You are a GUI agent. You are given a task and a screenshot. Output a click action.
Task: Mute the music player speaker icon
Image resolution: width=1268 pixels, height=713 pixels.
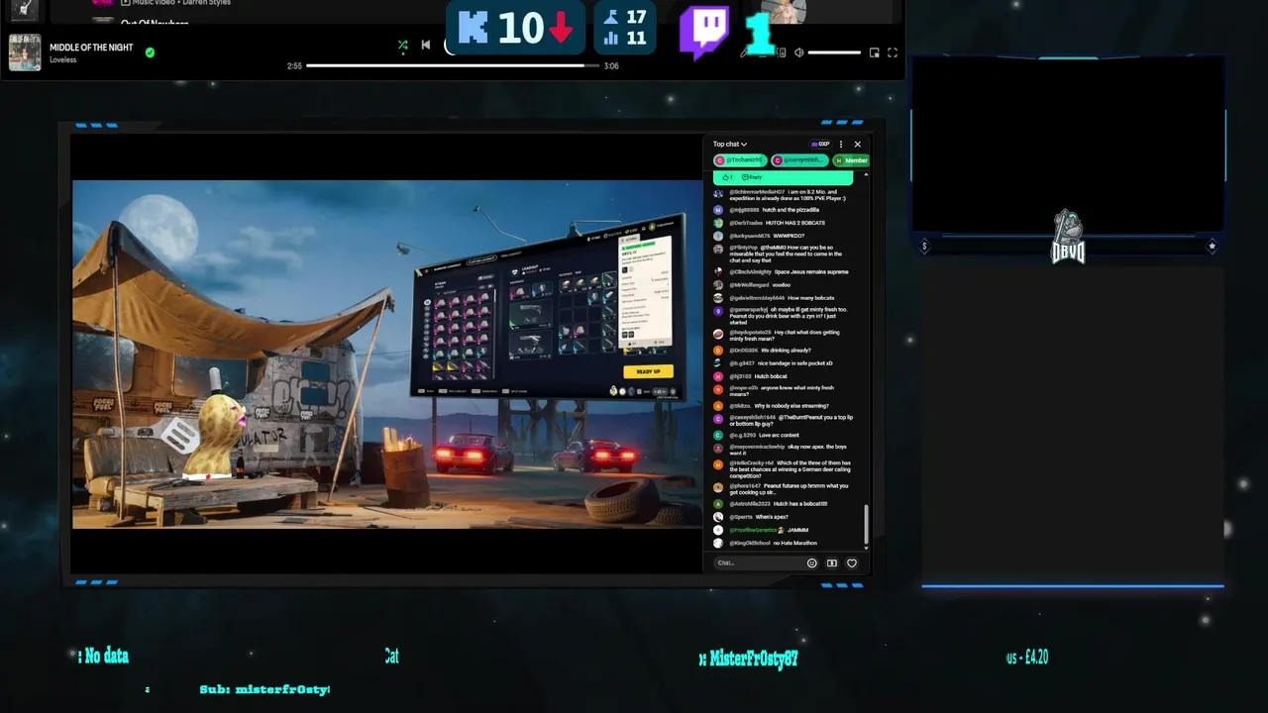799,52
